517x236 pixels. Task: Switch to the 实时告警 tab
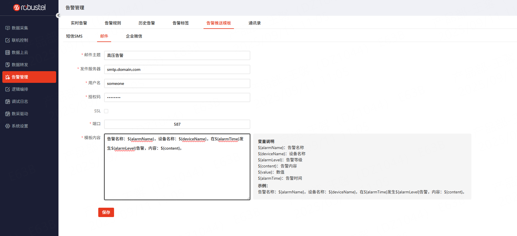pyautogui.click(x=79, y=23)
